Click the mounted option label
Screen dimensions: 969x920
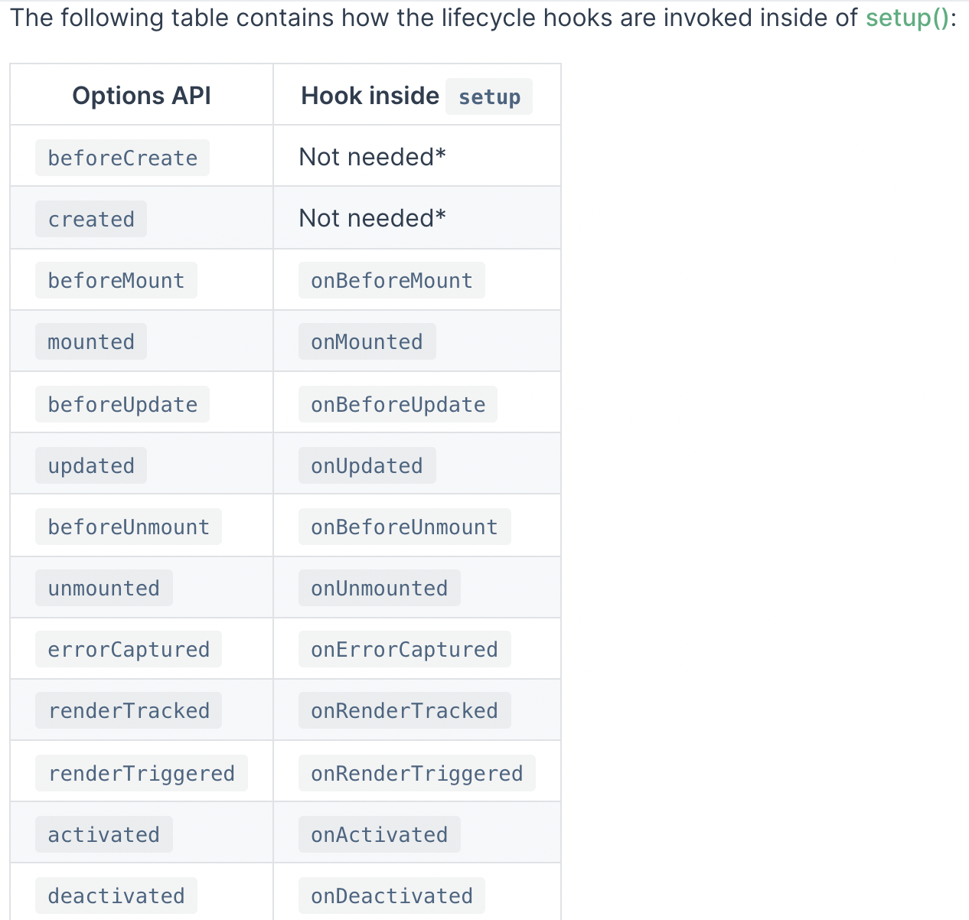(x=91, y=342)
